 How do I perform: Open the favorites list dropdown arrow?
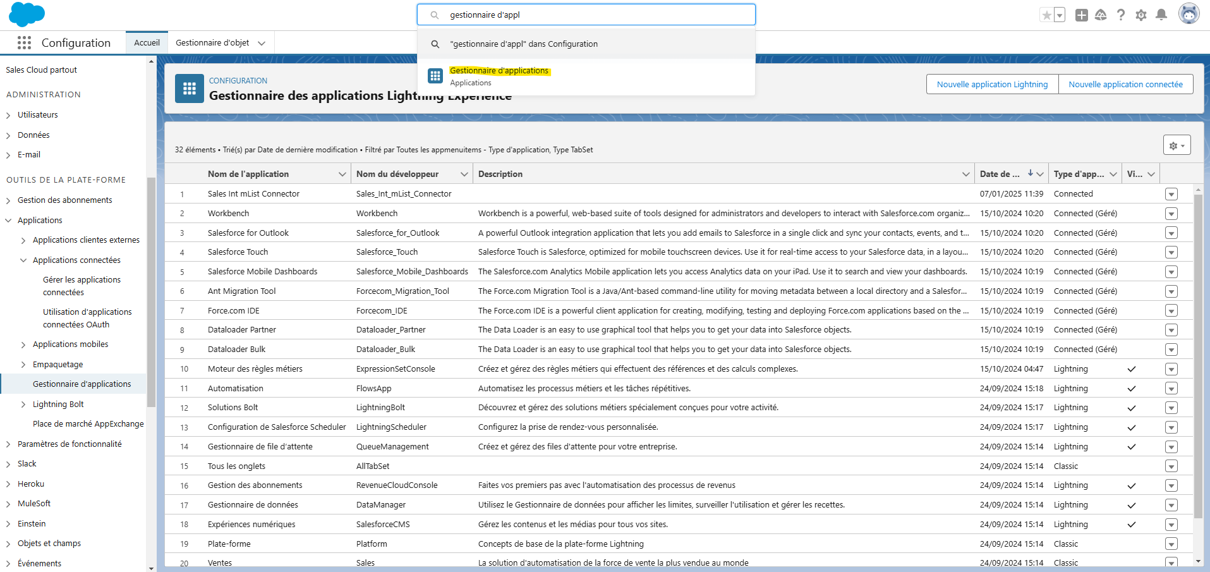click(1060, 15)
